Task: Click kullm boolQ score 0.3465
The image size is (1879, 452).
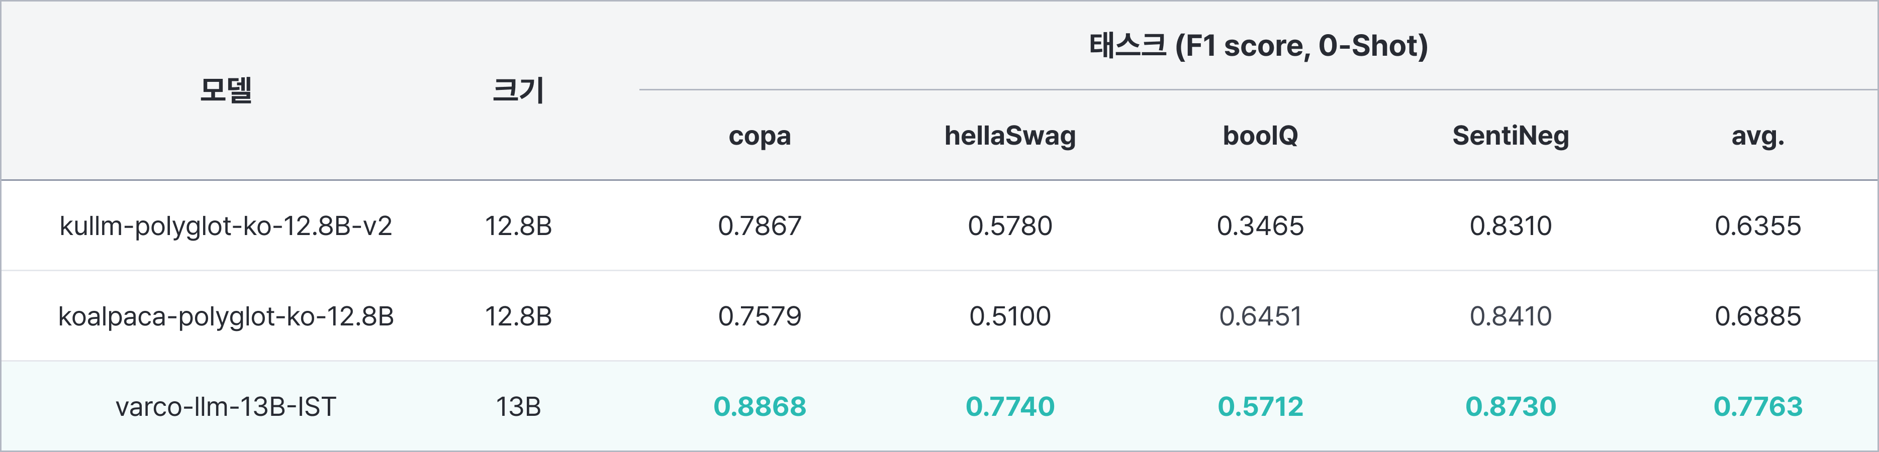Action: click(1260, 226)
